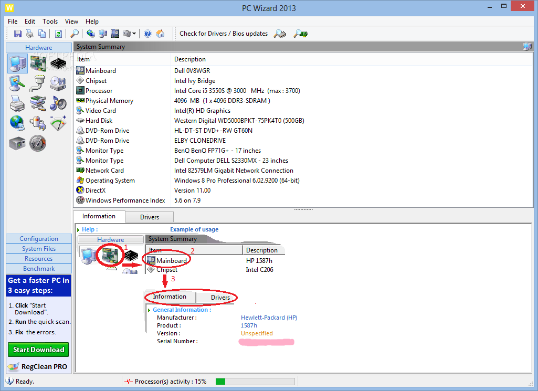The width and height of the screenshot is (538, 391).
Task: Click the processor activity progress bar
Action: (x=255, y=381)
